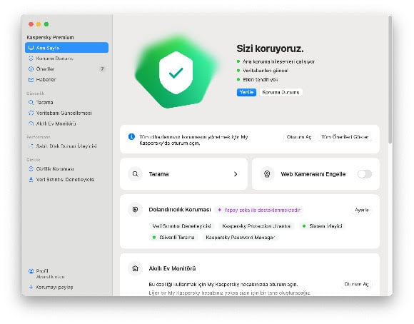Click the Tarama card magnifier icon

click(135, 174)
